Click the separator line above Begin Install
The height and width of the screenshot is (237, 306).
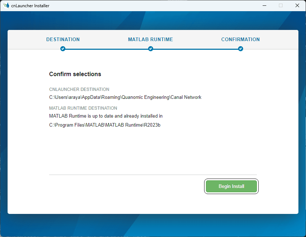point(153,175)
